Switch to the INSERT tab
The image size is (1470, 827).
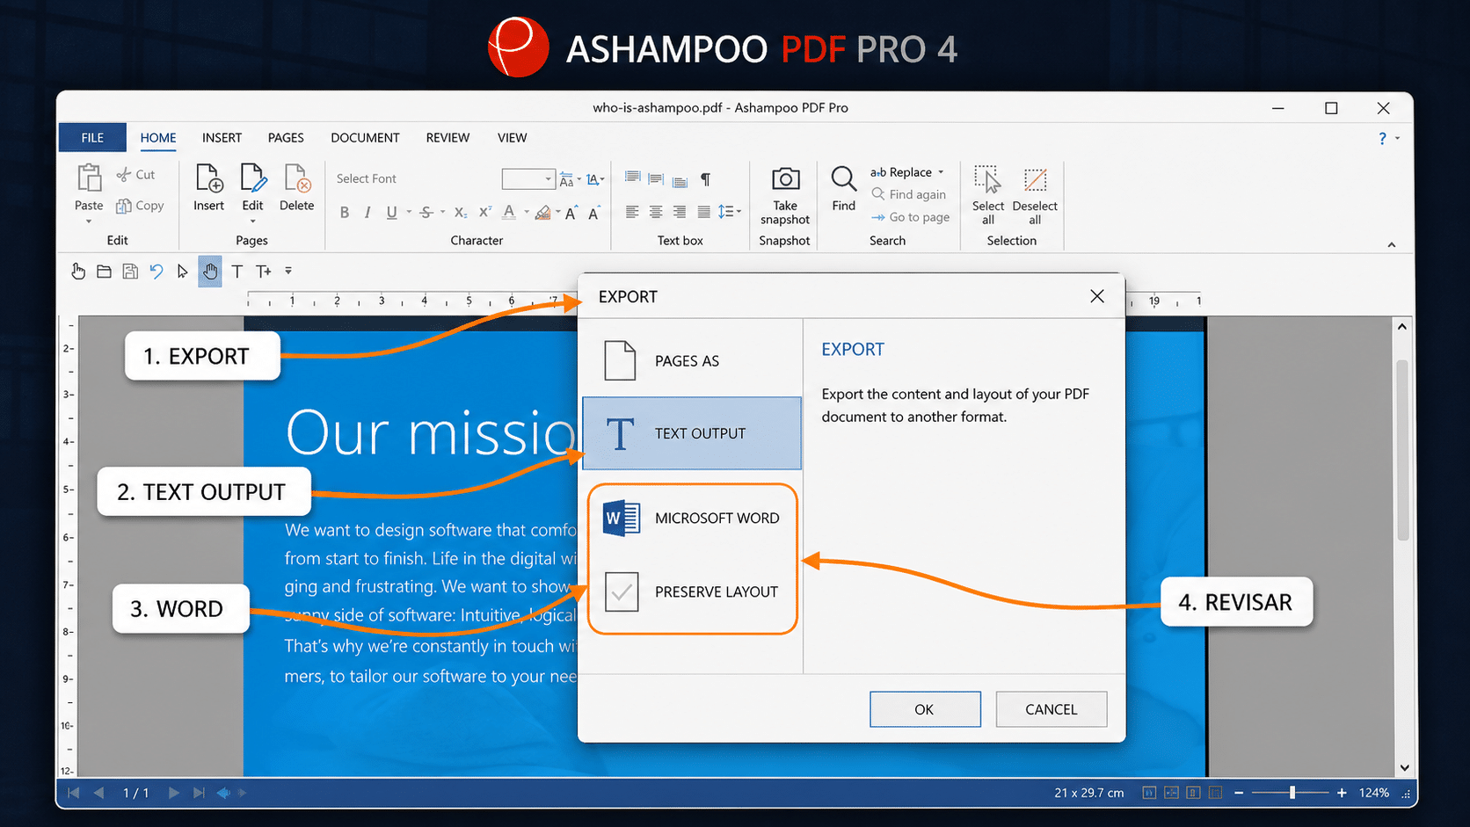tap(222, 138)
